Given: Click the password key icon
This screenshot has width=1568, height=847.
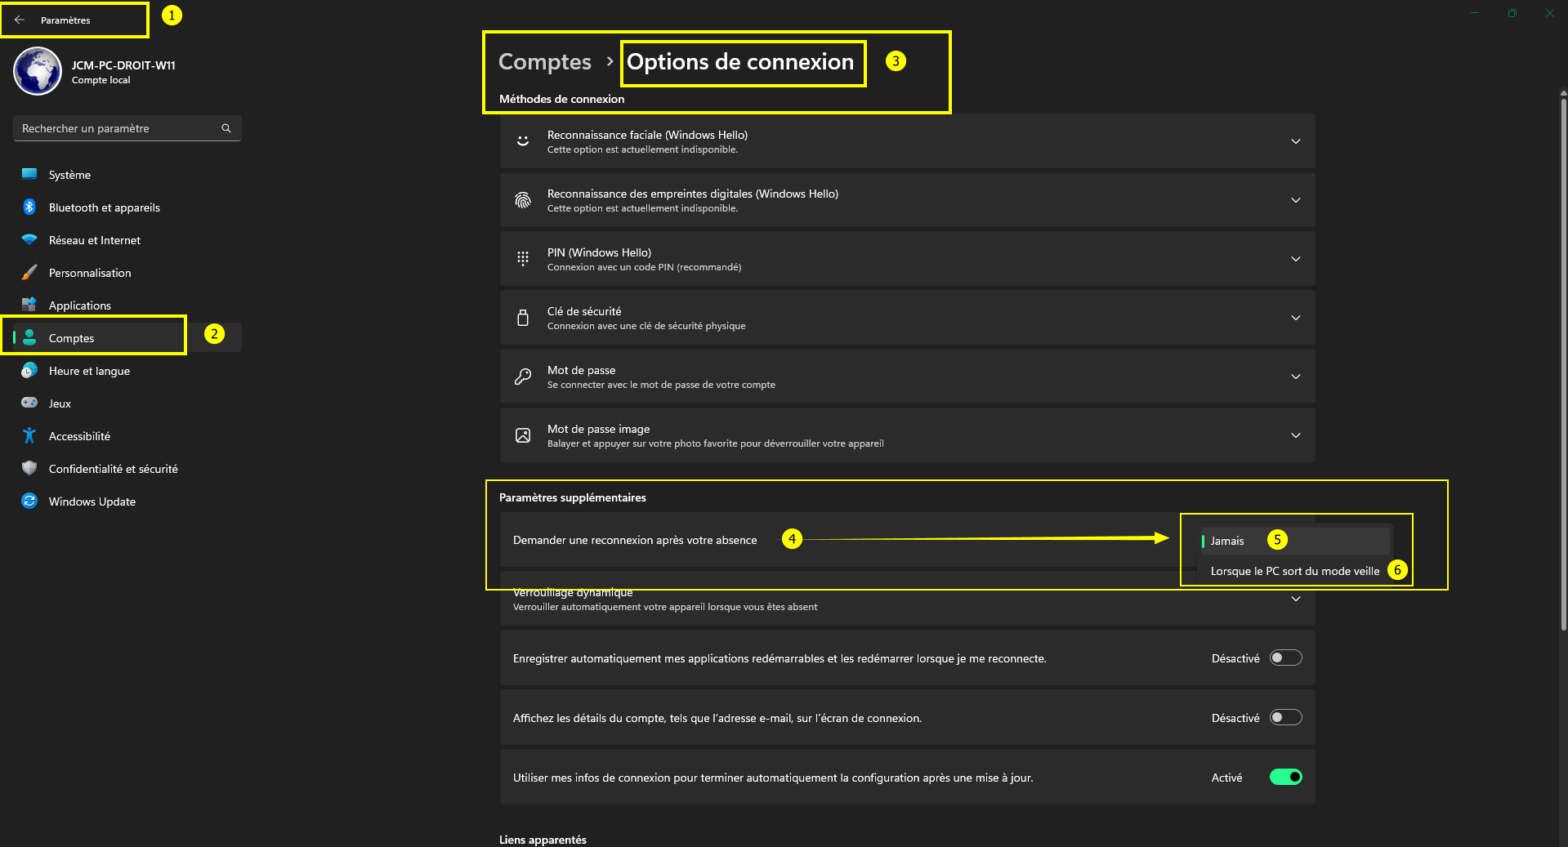Looking at the screenshot, I should click(x=523, y=377).
